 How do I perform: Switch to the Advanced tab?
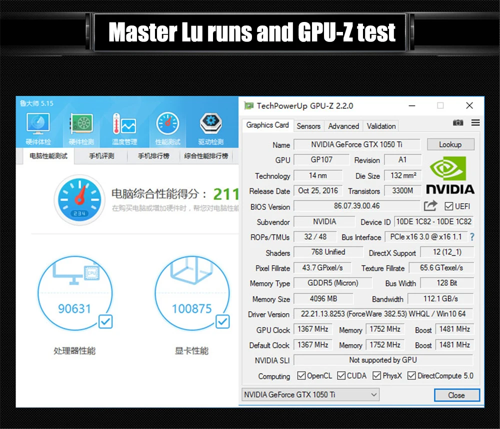click(x=343, y=126)
